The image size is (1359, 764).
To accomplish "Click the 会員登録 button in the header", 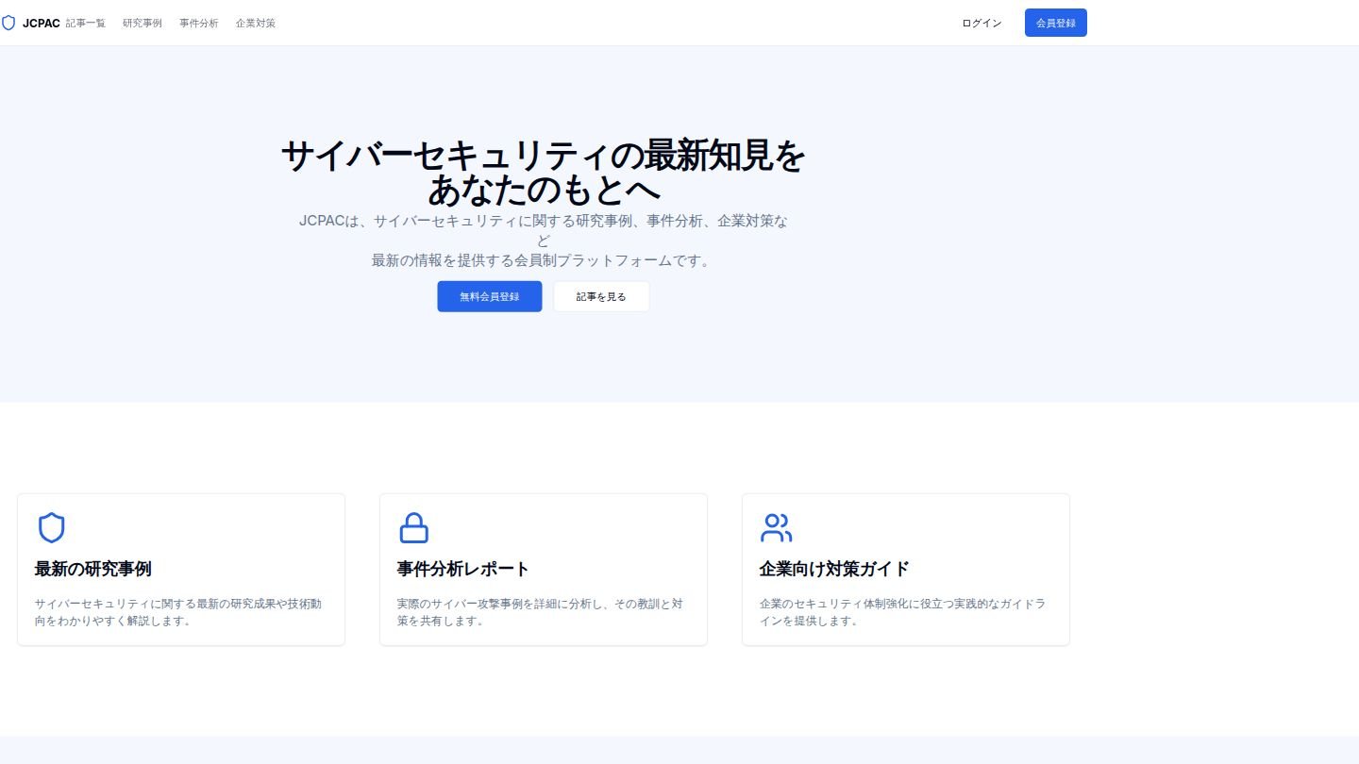I will pyautogui.click(x=1056, y=23).
